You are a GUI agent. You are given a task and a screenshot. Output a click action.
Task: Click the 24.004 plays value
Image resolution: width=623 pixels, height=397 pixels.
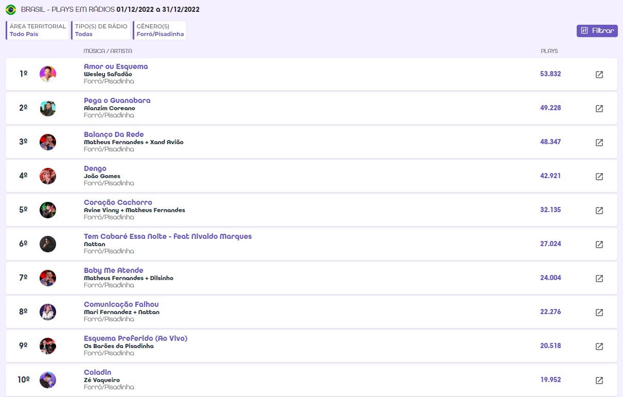[x=550, y=278]
